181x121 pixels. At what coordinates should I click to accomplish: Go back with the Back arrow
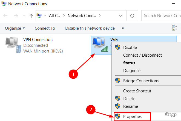(5, 15)
